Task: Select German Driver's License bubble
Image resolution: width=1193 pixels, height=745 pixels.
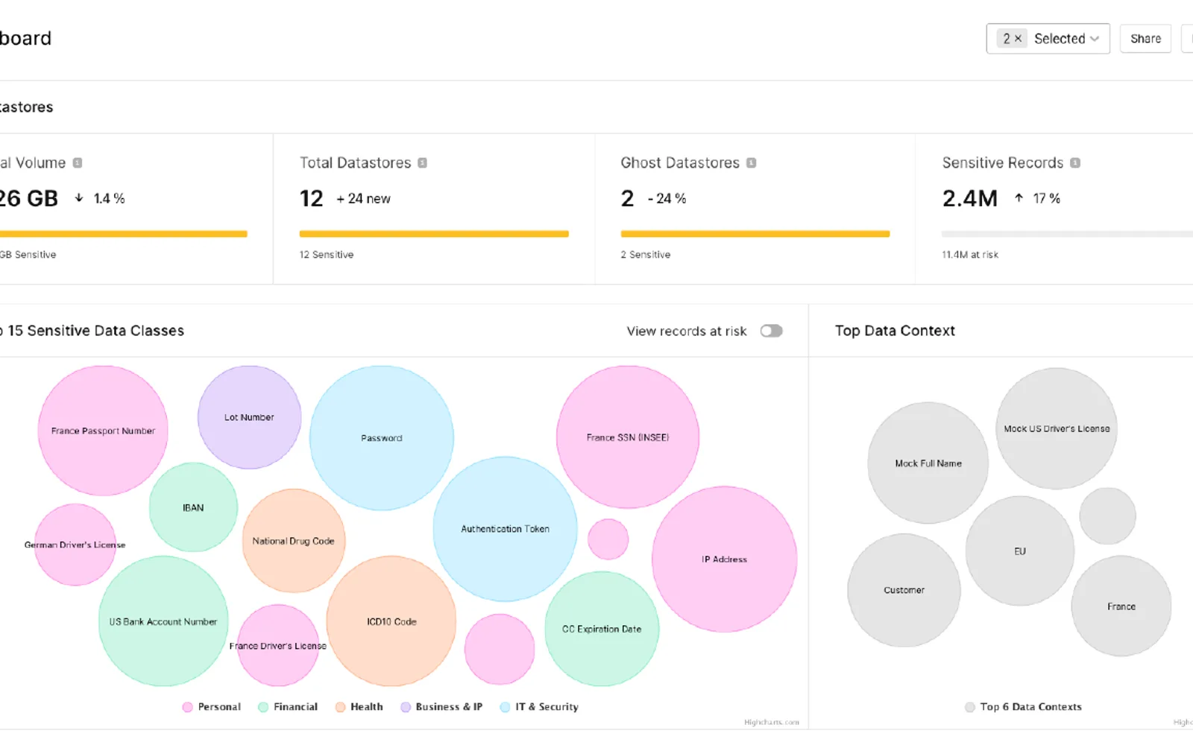Action: coord(75,545)
